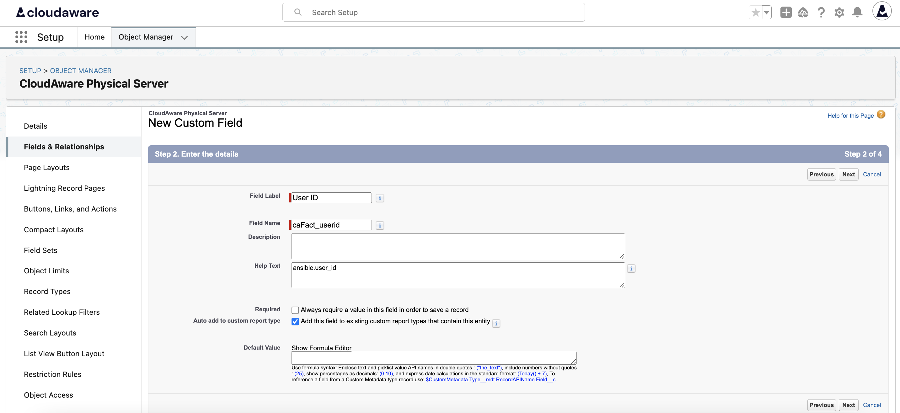Open the App Launcher grid icon

pos(21,37)
